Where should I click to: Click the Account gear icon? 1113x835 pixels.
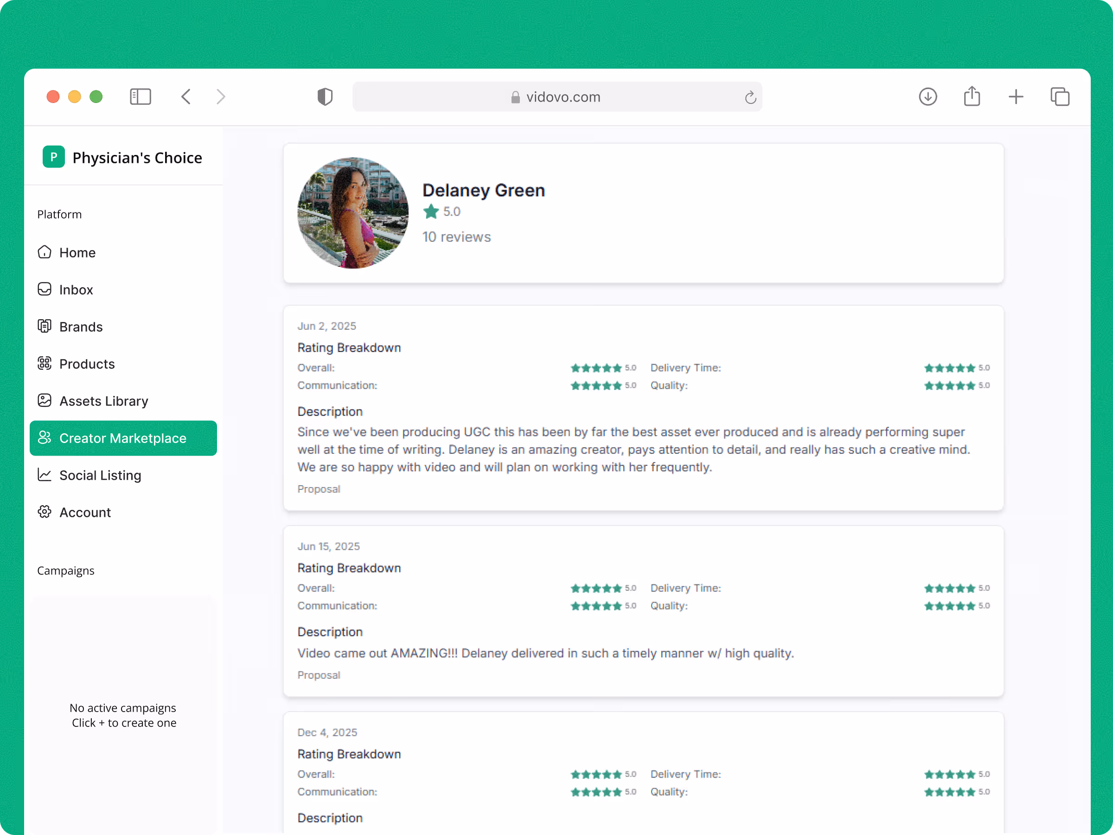click(x=45, y=512)
